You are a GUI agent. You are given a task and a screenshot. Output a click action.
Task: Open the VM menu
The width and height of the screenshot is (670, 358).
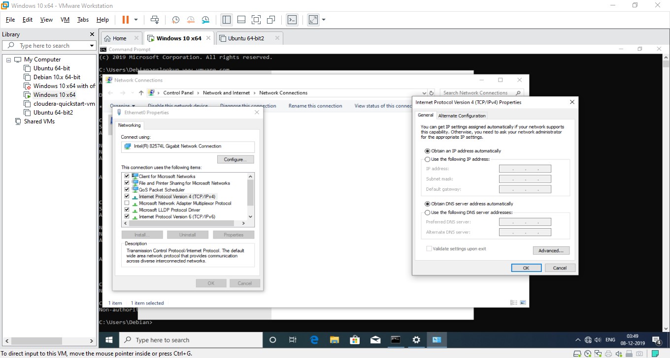tap(65, 20)
